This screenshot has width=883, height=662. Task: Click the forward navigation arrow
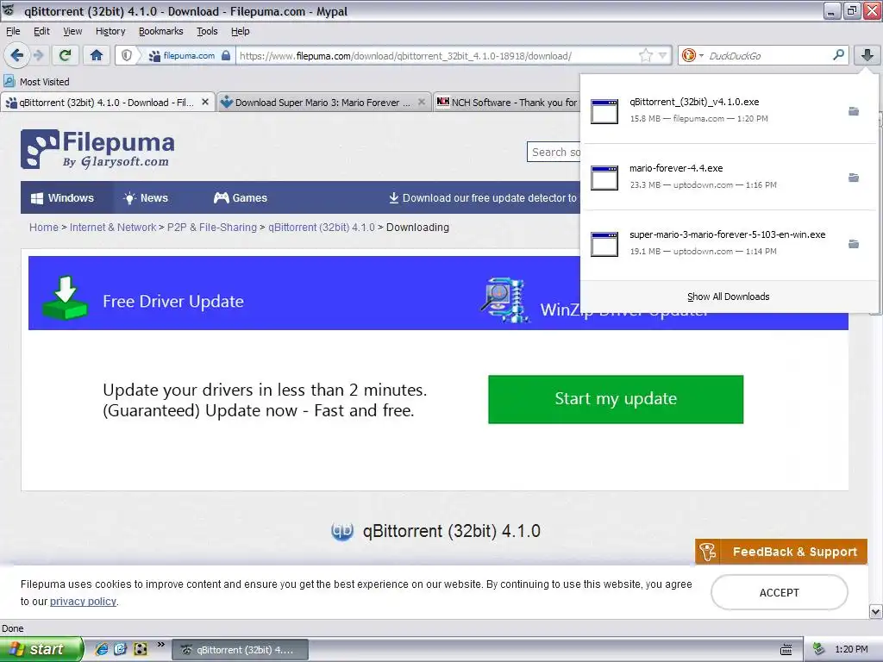[x=38, y=55]
